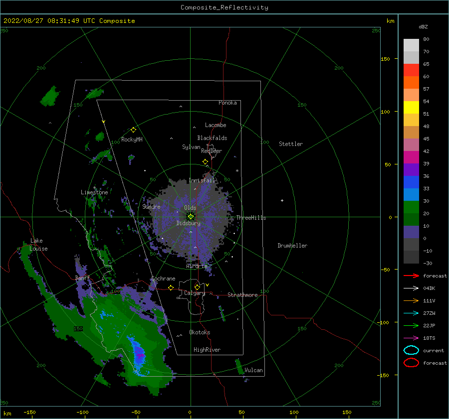Click the ThreeHills city label
The width and height of the screenshot is (449, 419).
251,218
